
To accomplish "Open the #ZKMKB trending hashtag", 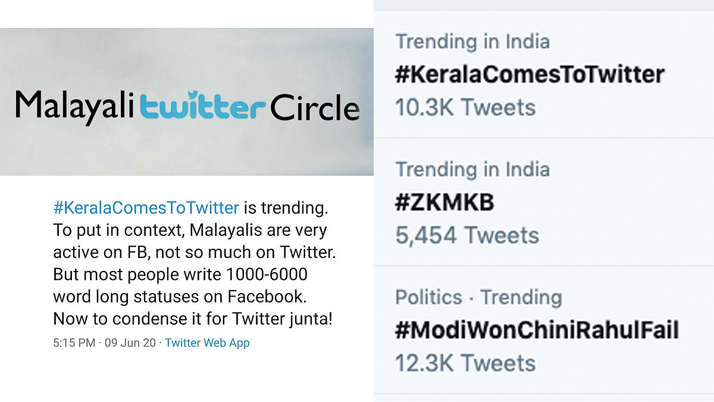I will [444, 202].
